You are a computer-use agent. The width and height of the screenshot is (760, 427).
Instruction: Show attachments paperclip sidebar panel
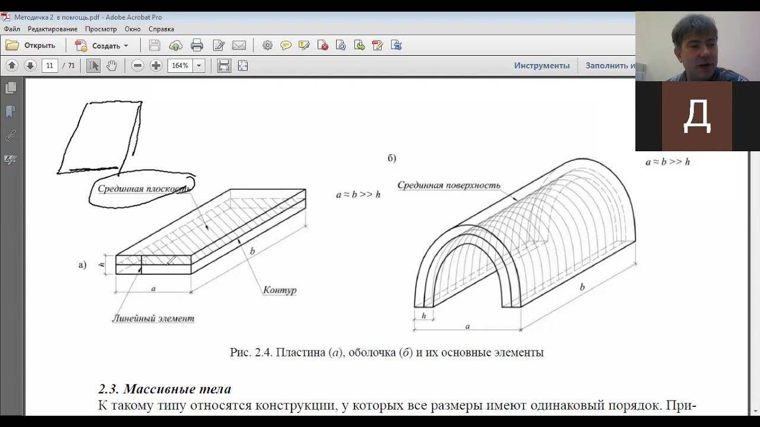coord(10,136)
